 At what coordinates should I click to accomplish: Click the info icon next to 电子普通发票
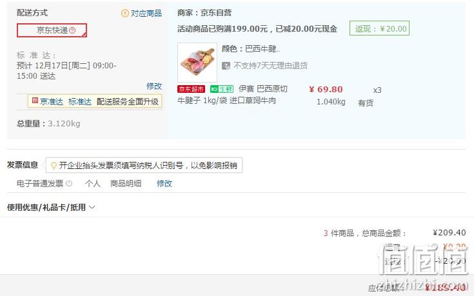tap(69, 184)
